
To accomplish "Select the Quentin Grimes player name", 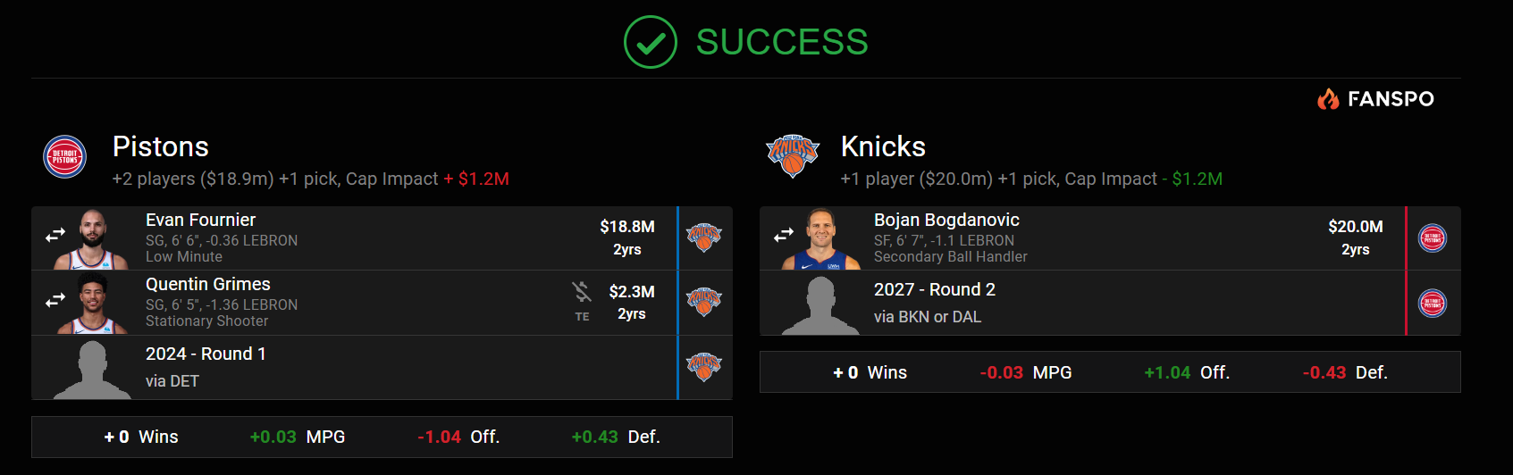I will (208, 284).
